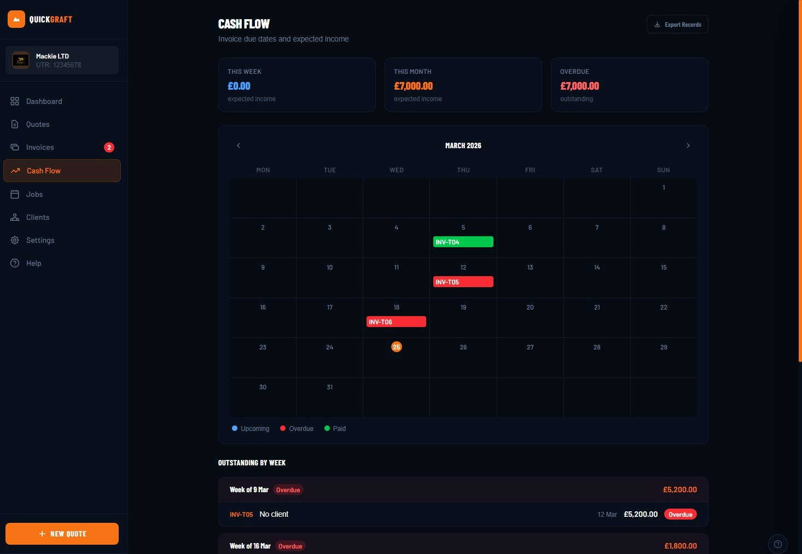Open overdue invoice INV-T06 on calendar
Viewport: 802px width, 554px height.
click(x=396, y=322)
